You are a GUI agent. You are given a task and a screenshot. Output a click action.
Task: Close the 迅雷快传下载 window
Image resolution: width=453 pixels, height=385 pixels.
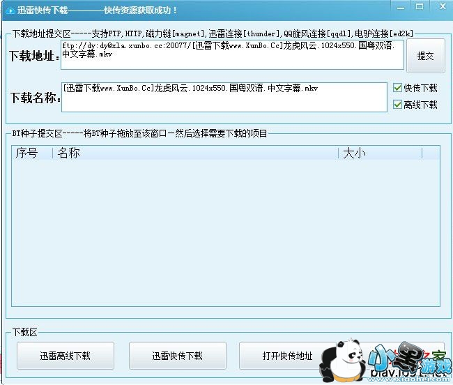pos(443,6)
